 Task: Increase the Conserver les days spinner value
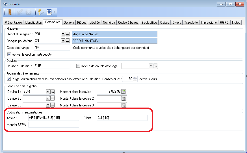point(135,78)
